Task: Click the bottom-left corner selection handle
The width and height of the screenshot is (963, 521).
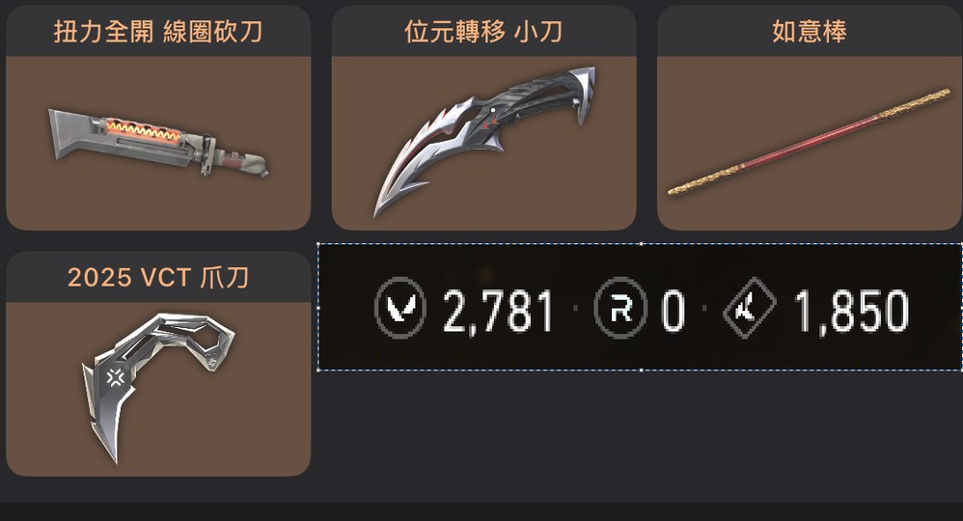Action: coord(318,370)
